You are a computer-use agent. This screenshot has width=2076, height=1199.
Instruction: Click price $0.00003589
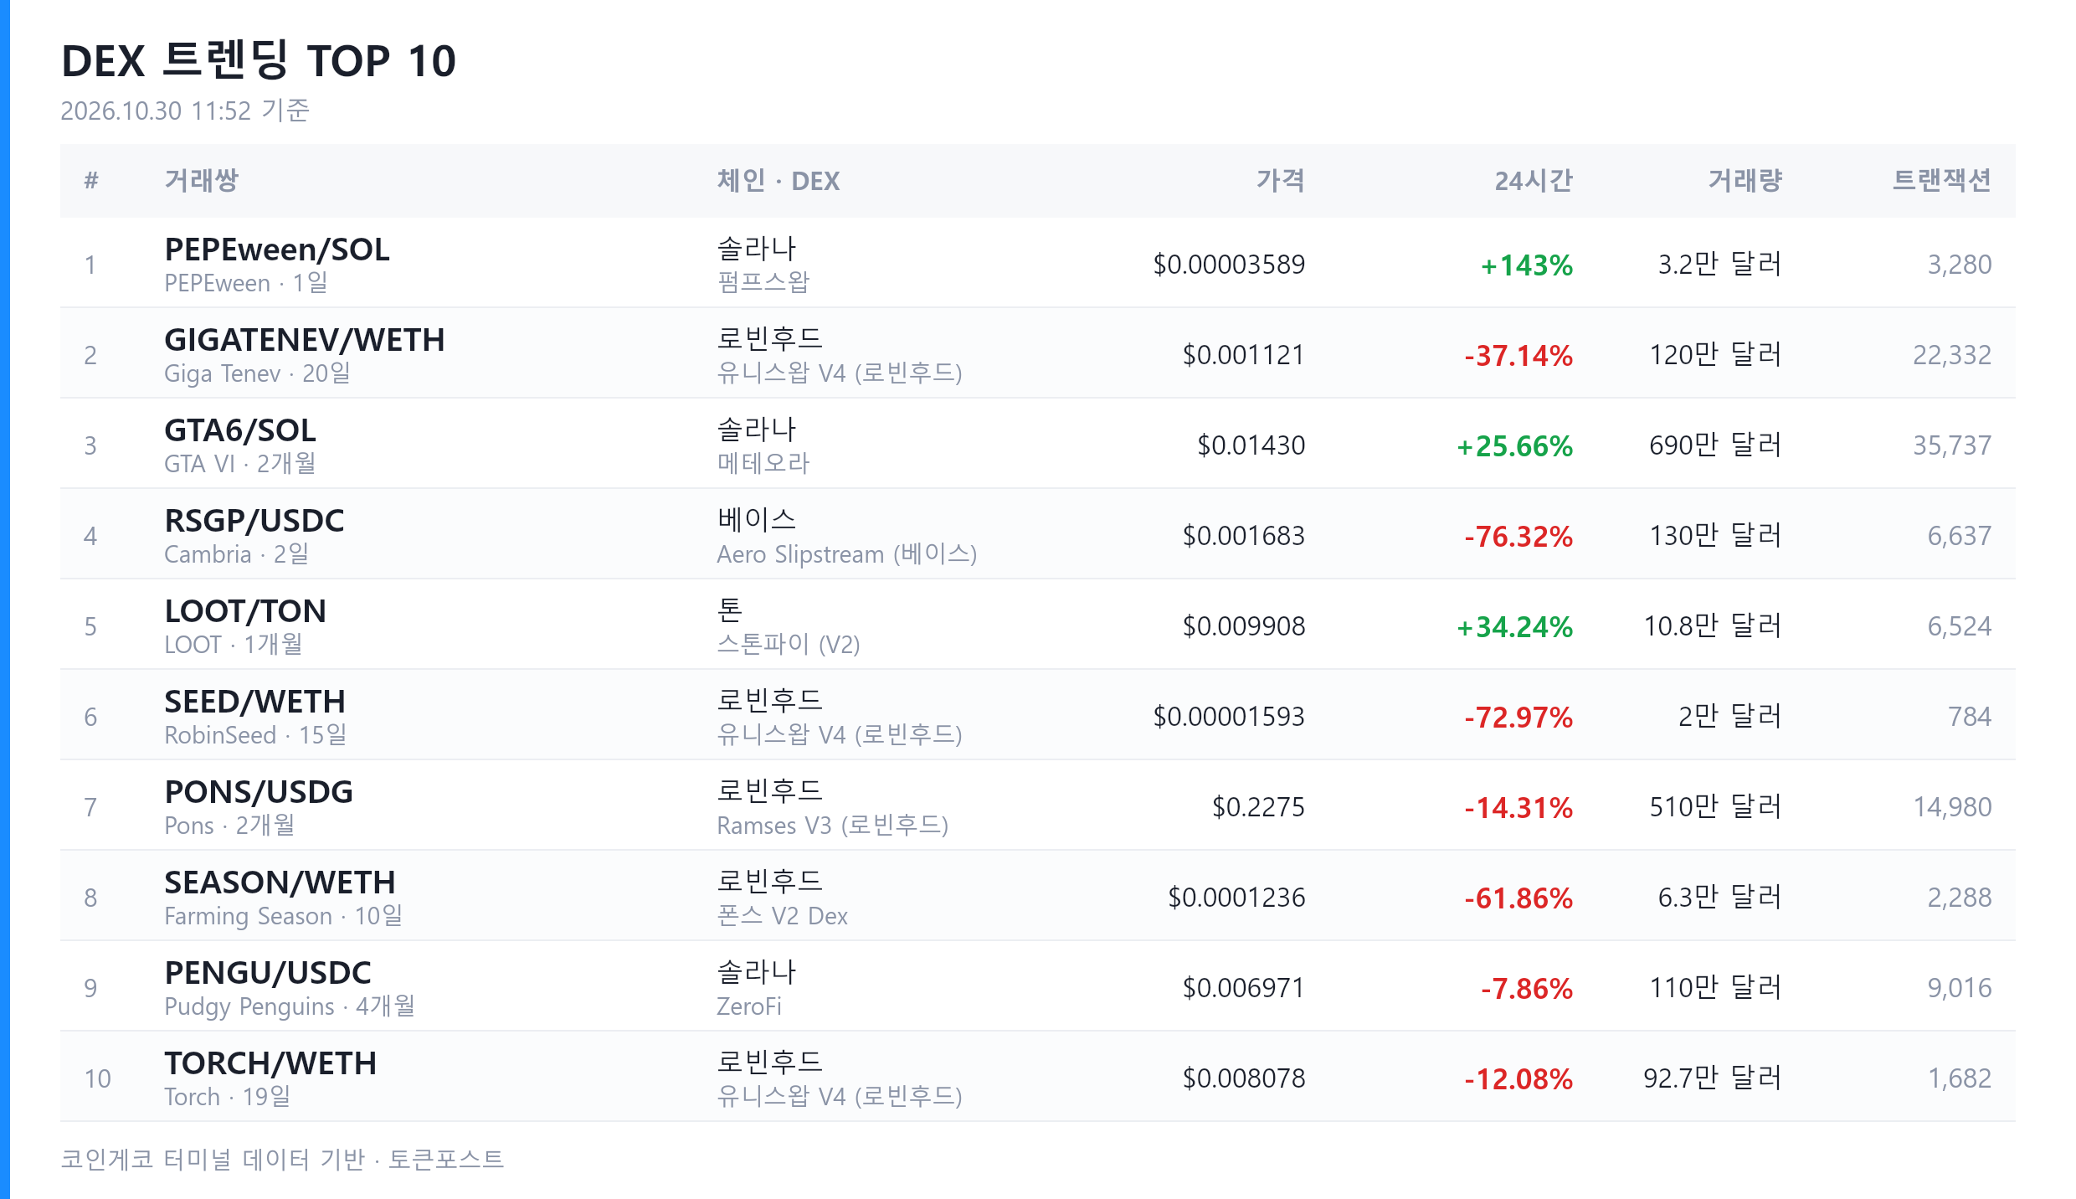(x=1229, y=265)
